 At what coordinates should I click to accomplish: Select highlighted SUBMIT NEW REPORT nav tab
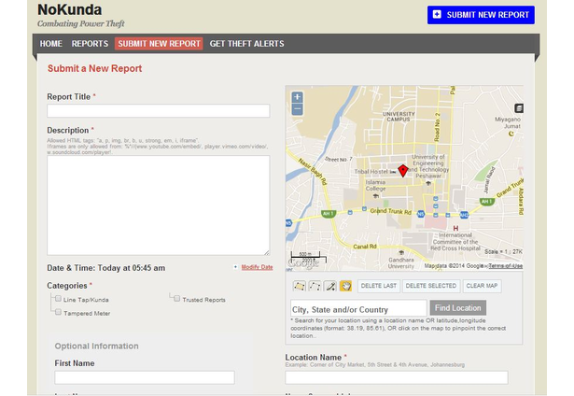coord(159,44)
